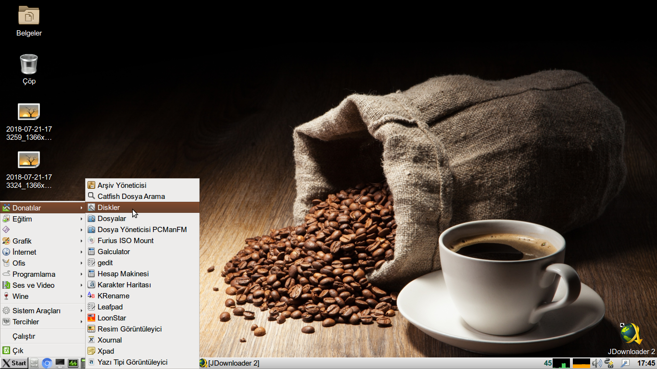Image resolution: width=657 pixels, height=369 pixels.
Task: Open file manager from taskbar launcher
Action: tap(34, 363)
